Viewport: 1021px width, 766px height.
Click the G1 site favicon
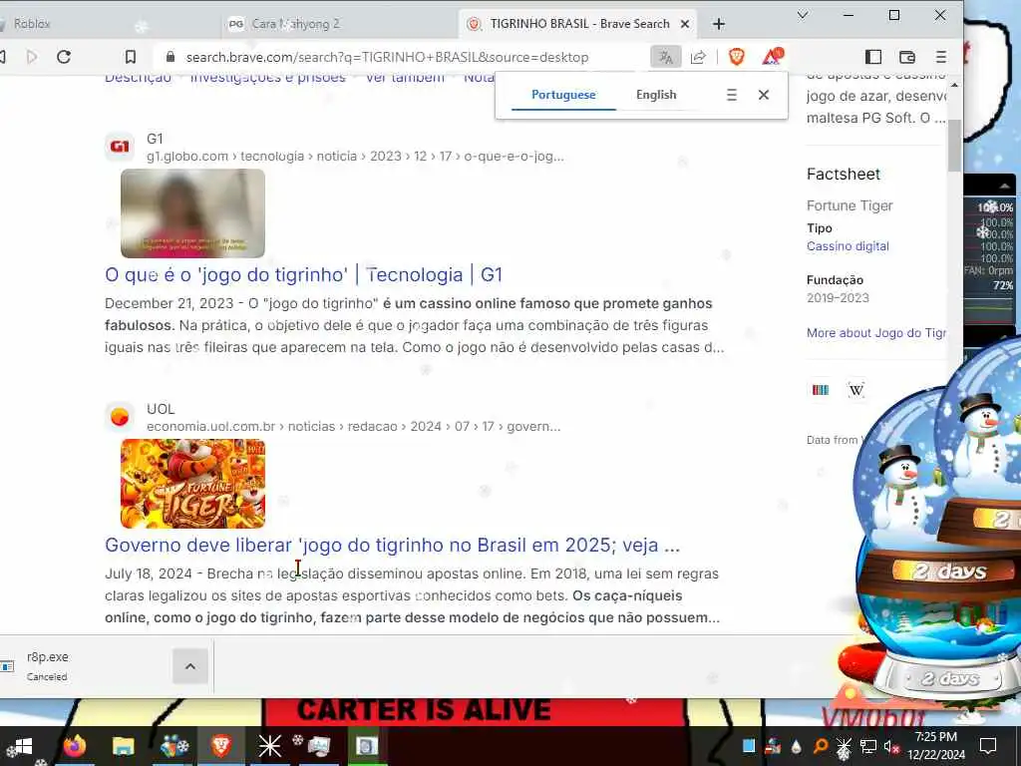tap(120, 147)
